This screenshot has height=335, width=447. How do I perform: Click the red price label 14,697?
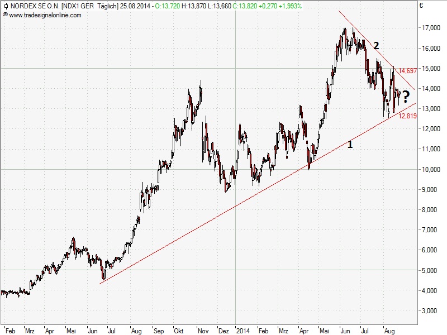408,71
